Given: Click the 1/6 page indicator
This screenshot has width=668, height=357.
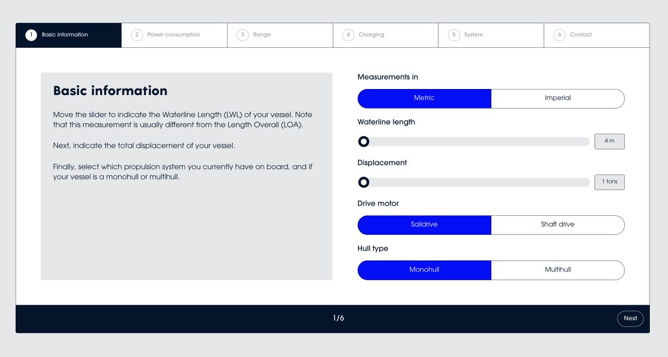Looking at the screenshot, I should [338, 319].
